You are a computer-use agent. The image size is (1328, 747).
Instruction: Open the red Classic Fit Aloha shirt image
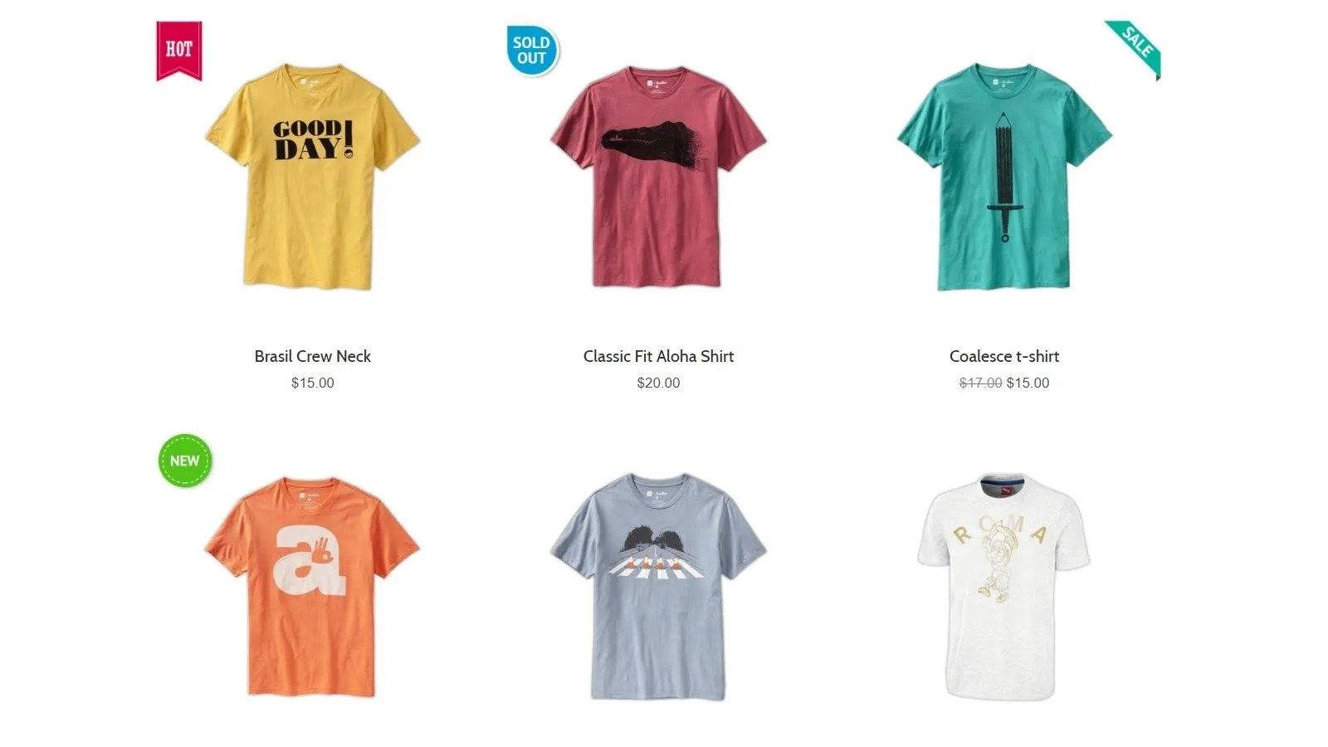tap(658, 176)
